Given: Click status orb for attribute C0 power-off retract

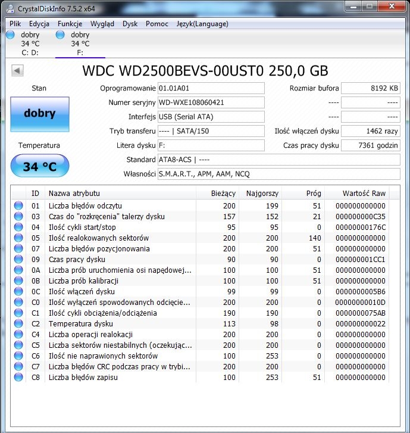Looking at the screenshot, I should pyautogui.click(x=18, y=302).
